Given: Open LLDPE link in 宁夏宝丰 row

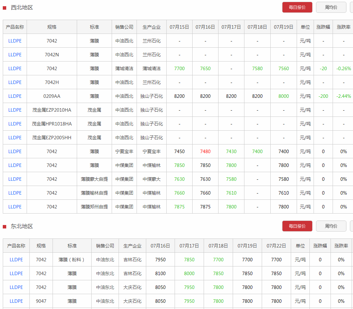Looking at the screenshot, I should pos(15,151).
